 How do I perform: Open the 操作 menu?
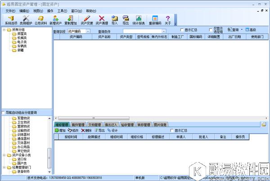pyautogui.click(x=50, y=11)
